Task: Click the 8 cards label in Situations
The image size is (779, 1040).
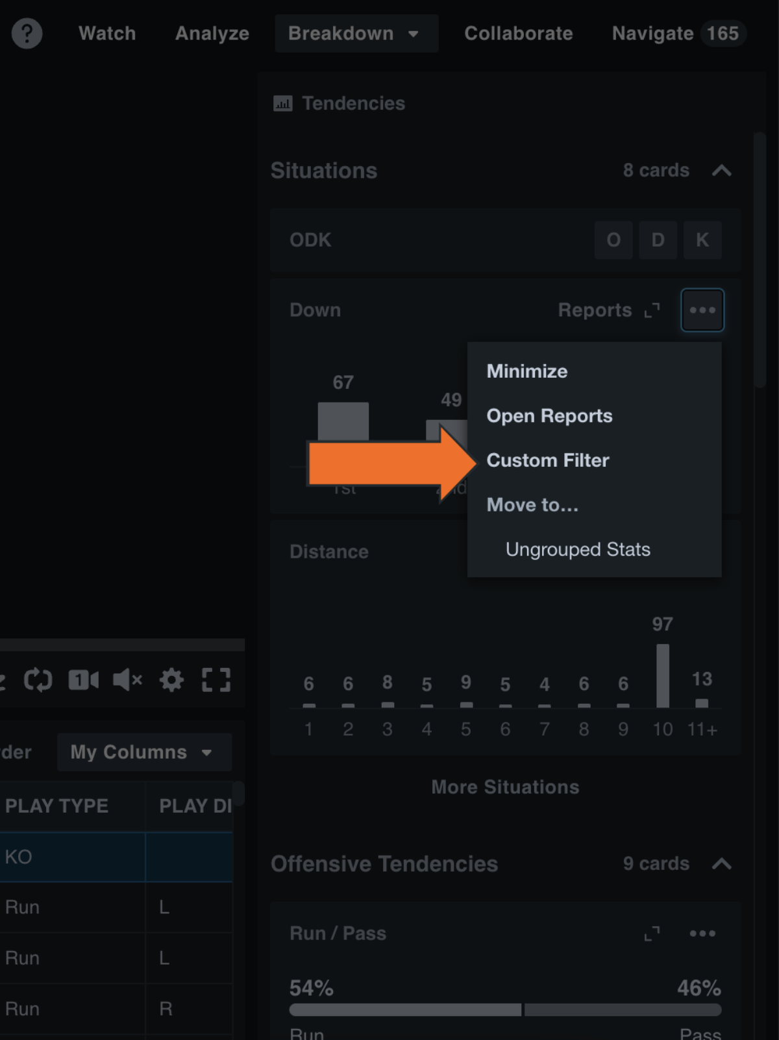Action: pos(656,171)
